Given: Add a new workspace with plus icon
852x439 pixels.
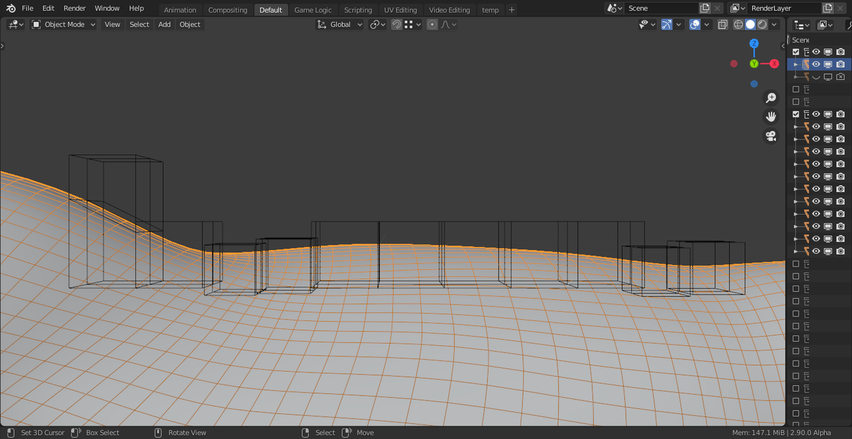Looking at the screenshot, I should 511,10.
